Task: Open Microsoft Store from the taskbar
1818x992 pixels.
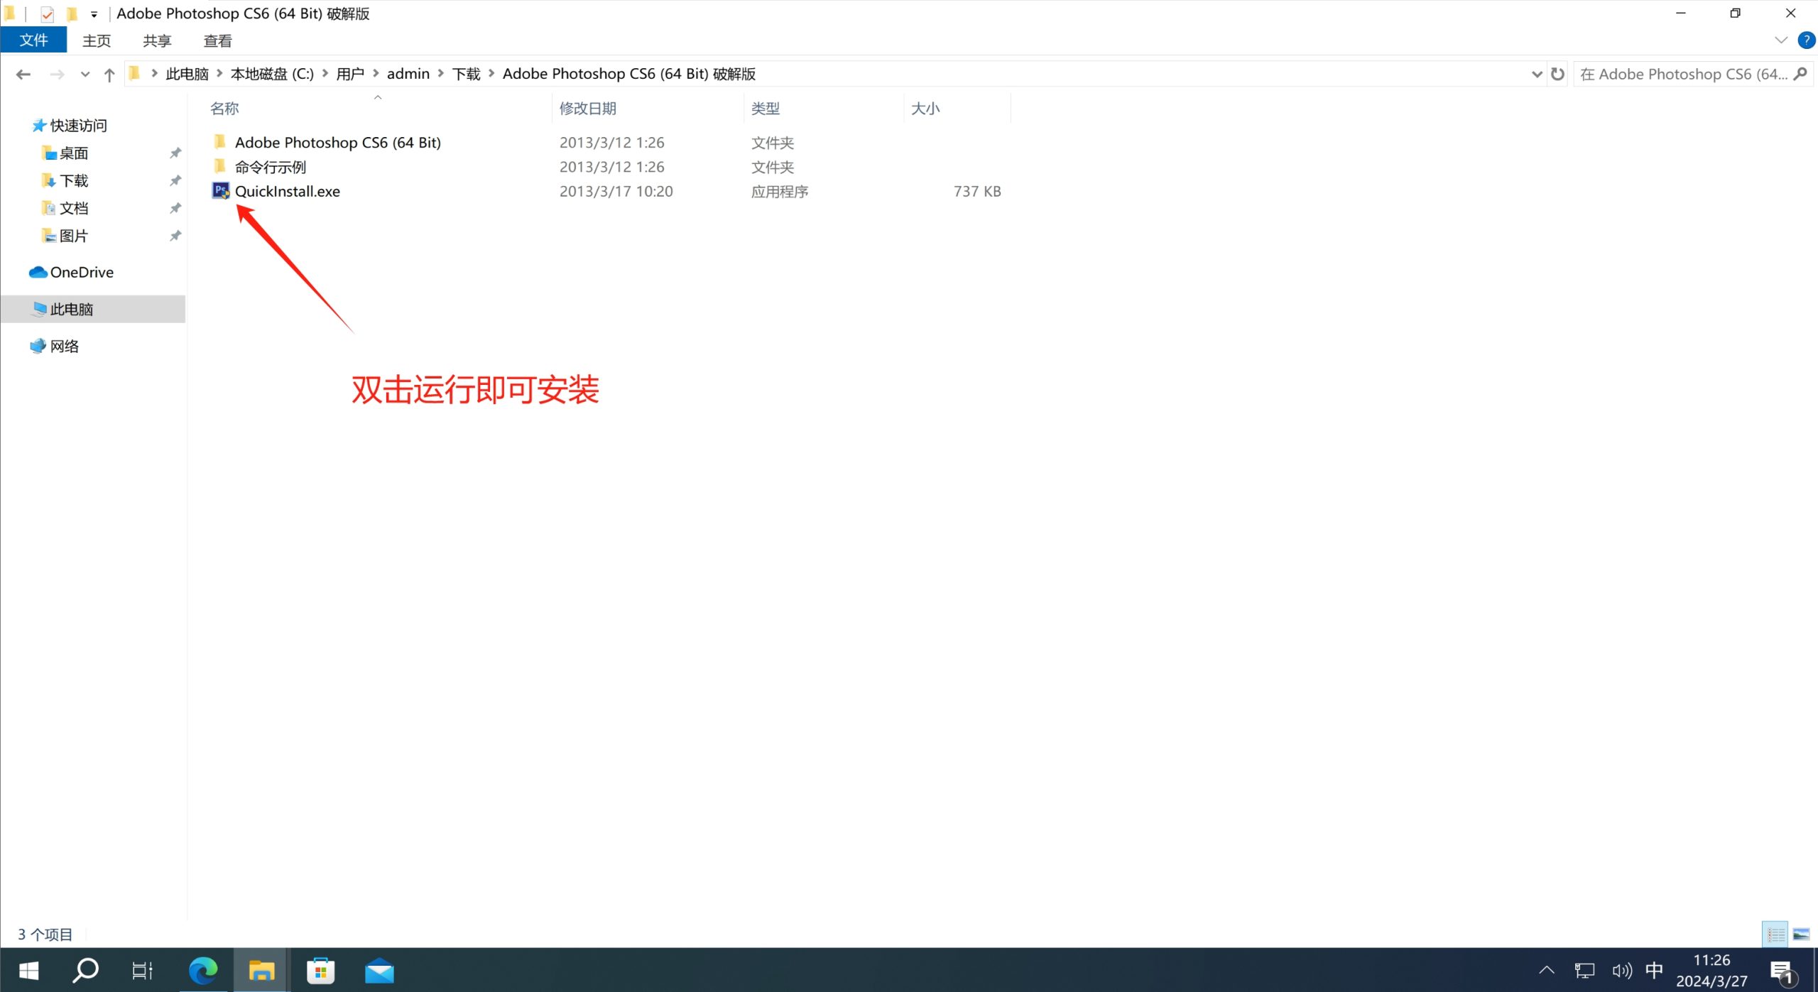Action: click(320, 970)
